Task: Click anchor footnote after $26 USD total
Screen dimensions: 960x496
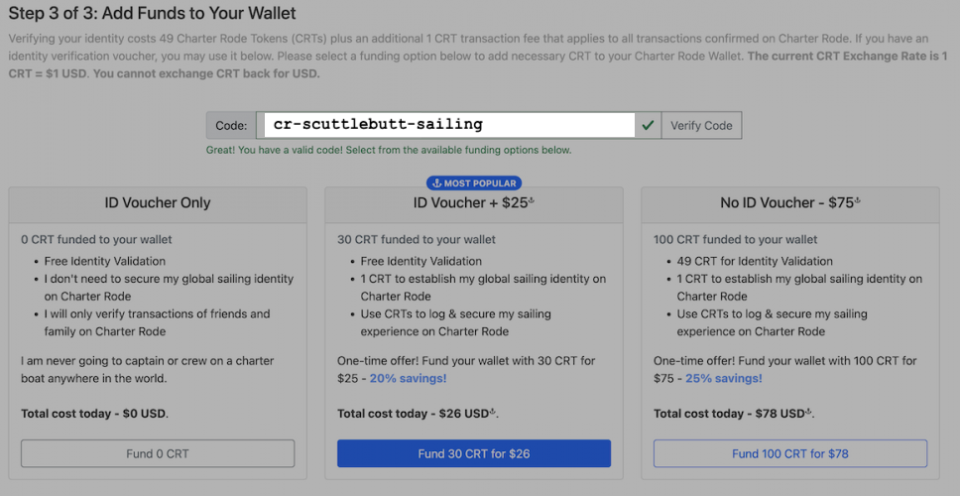Action: (x=493, y=412)
